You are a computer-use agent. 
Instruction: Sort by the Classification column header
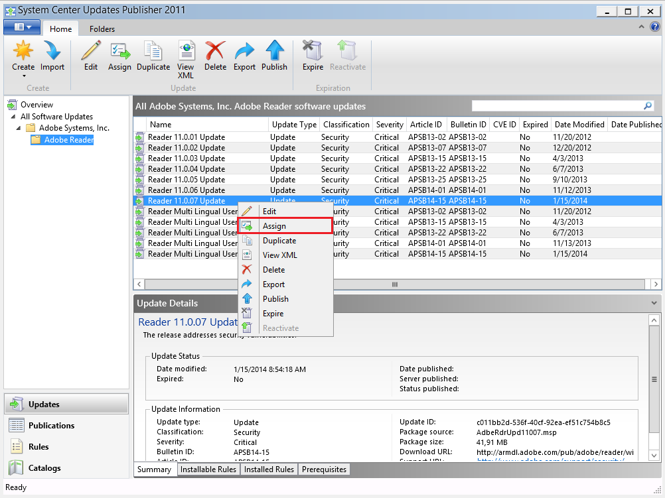pos(346,125)
